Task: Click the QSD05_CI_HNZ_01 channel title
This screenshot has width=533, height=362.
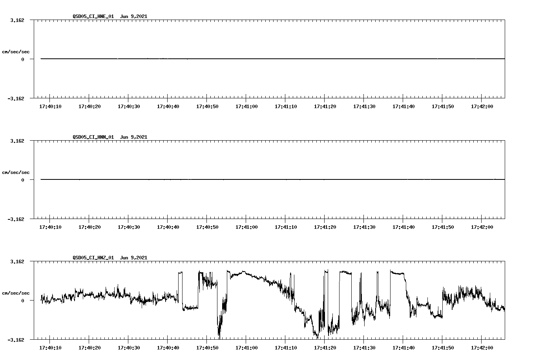Action: click(x=93, y=258)
